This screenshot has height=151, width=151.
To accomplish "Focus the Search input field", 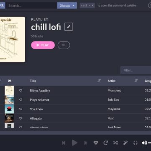I will click(x=31, y=5).
